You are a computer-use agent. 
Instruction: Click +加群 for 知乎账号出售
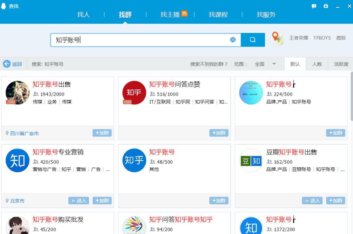[x=102, y=133]
